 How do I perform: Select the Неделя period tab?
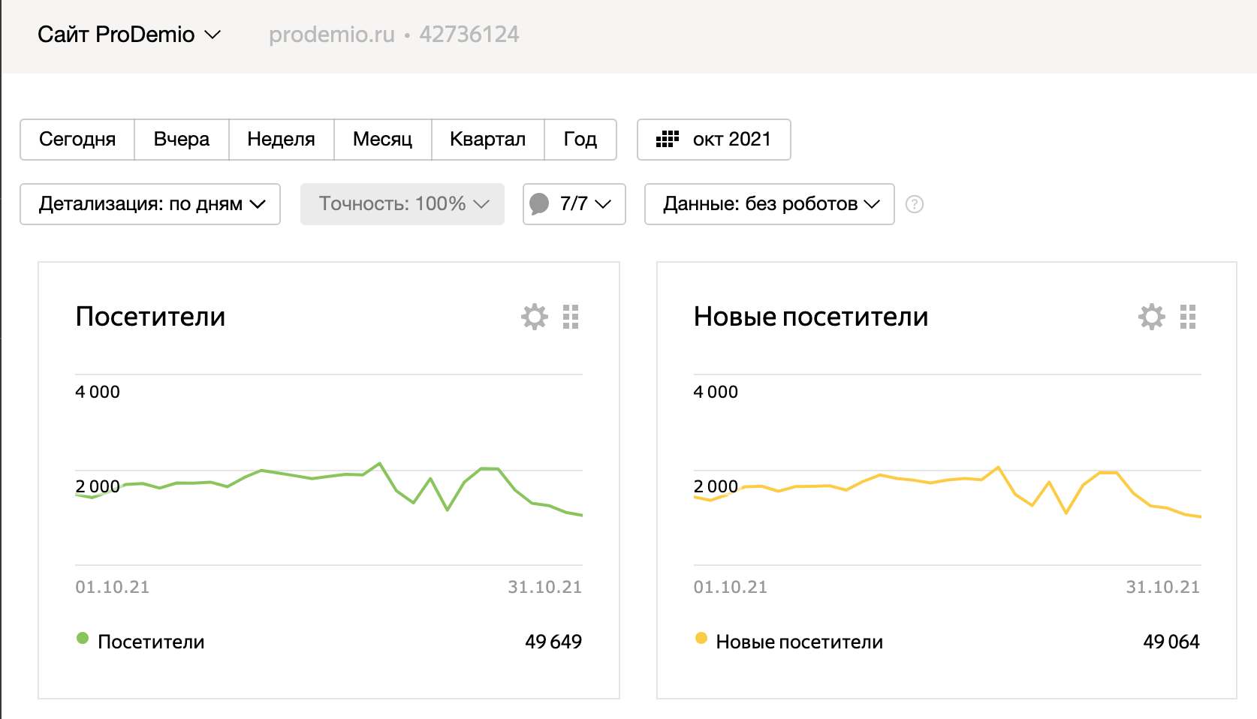click(x=281, y=140)
